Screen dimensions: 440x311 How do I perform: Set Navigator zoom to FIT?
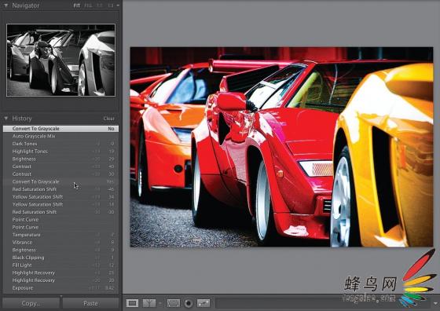click(77, 5)
